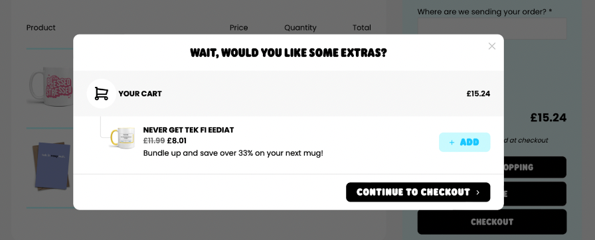
Task: Click the plus icon on the Add button
Action: pyautogui.click(x=452, y=143)
